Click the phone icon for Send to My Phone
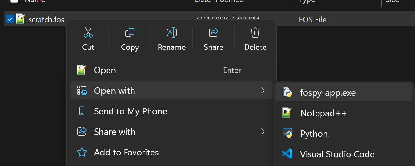 pyautogui.click(x=82, y=111)
